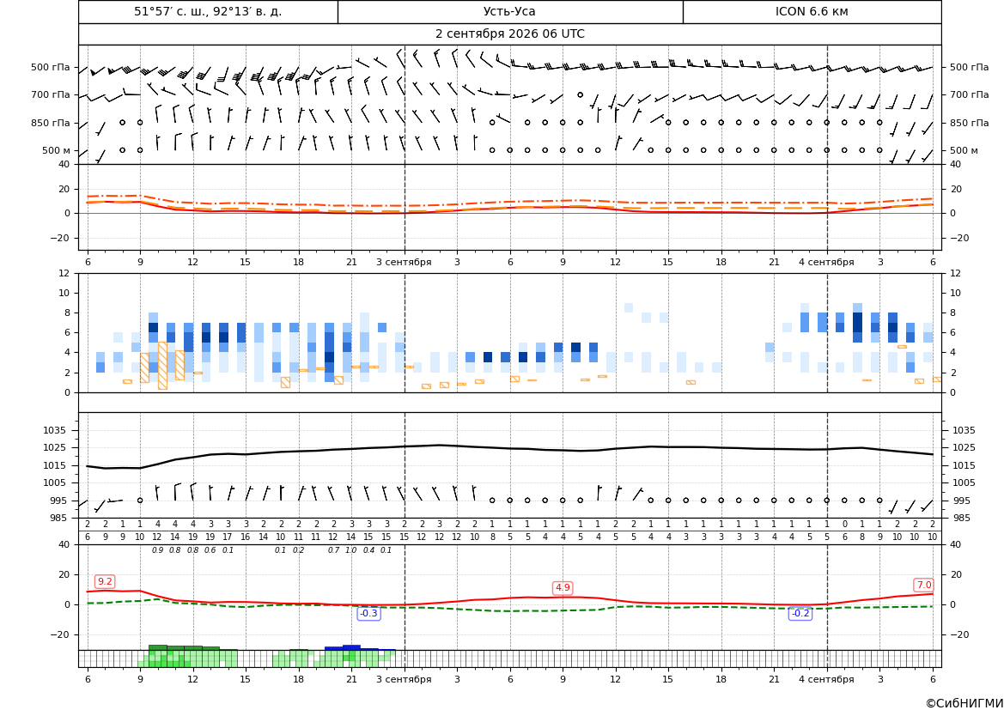This screenshot has width=1004, height=710.
Task: Click the ICON 6.6 км model header
Action: (x=812, y=11)
